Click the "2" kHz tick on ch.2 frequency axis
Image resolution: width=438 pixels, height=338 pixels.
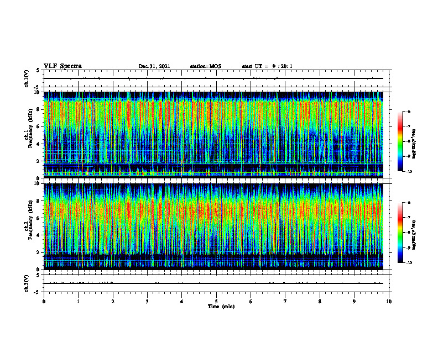click(39, 252)
